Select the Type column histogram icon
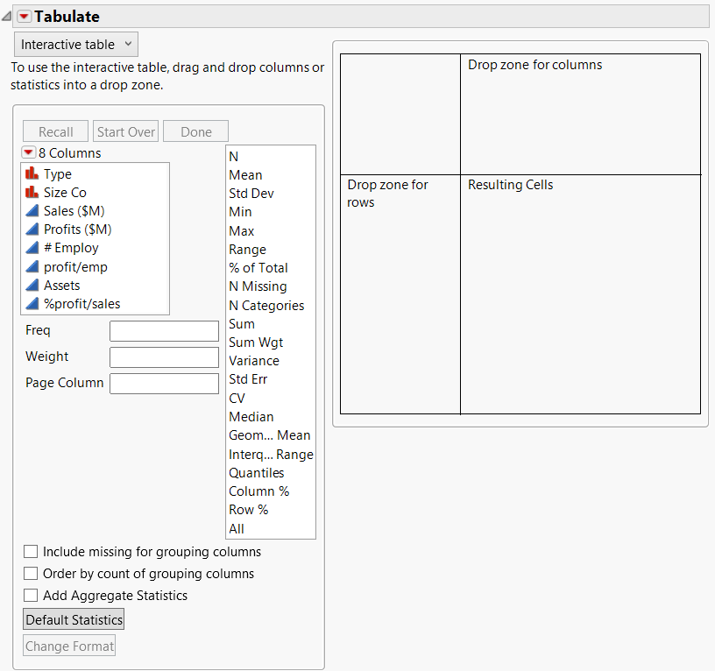 (31, 173)
